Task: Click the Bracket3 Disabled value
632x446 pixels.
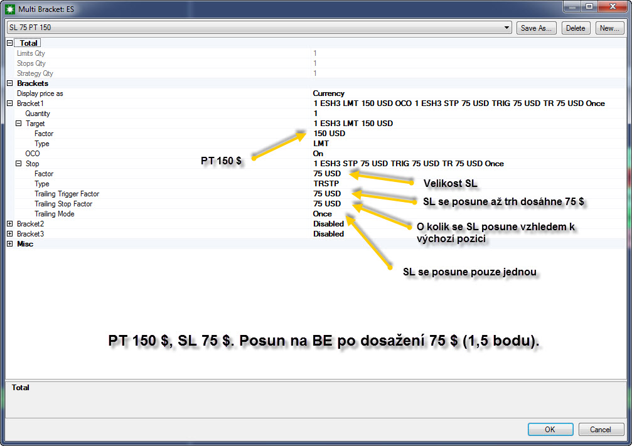Action: click(328, 234)
